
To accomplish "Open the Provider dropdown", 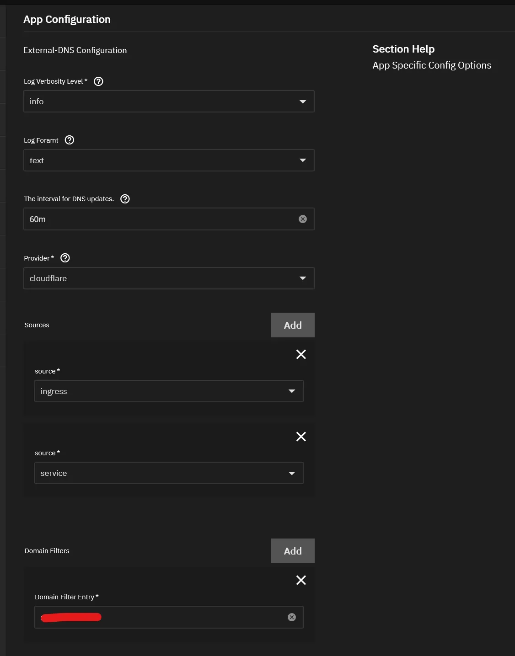I will pos(303,278).
